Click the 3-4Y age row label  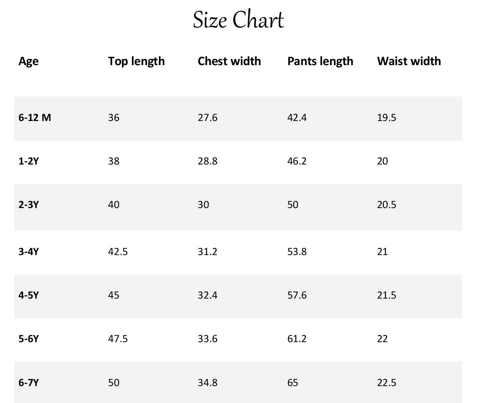[x=28, y=252]
